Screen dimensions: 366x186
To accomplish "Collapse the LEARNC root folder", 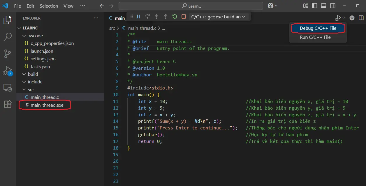I will (60, 28).
